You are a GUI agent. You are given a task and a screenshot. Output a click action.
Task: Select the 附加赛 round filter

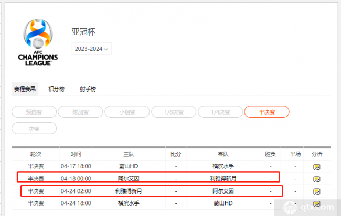click(x=80, y=111)
